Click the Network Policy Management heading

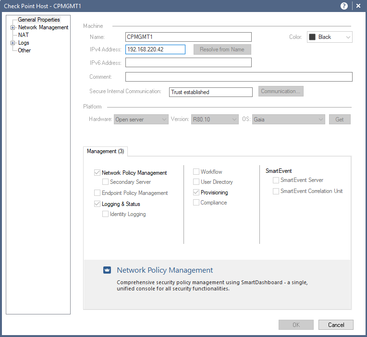(x=165, y=270)
